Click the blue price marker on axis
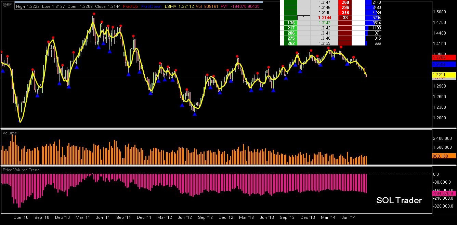 click(x=444, y=64)
